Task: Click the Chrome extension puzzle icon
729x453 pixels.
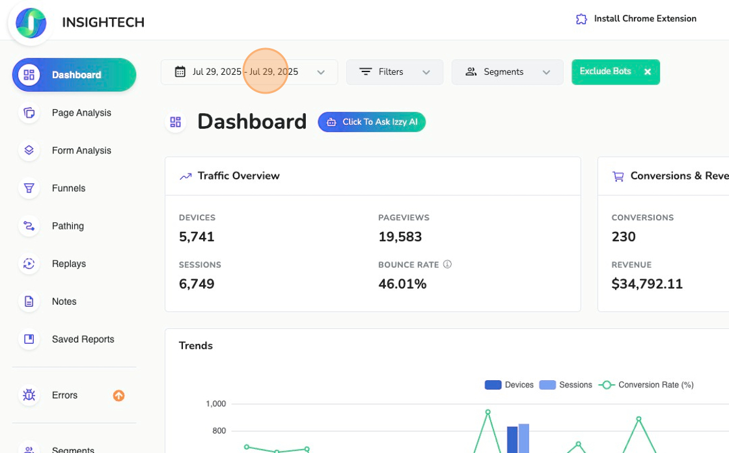Action: 581,19
